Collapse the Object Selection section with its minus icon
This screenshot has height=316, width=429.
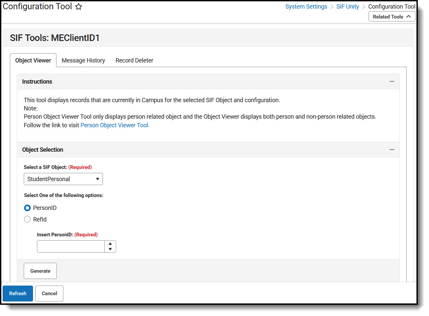392,149
